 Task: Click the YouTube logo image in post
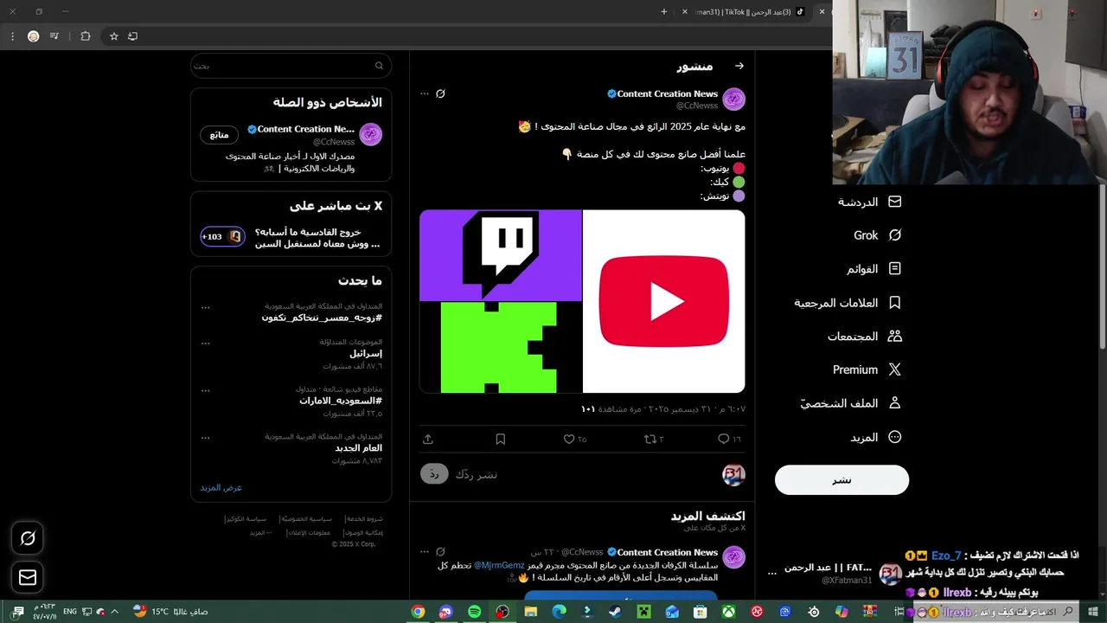(x=663, y=301)
